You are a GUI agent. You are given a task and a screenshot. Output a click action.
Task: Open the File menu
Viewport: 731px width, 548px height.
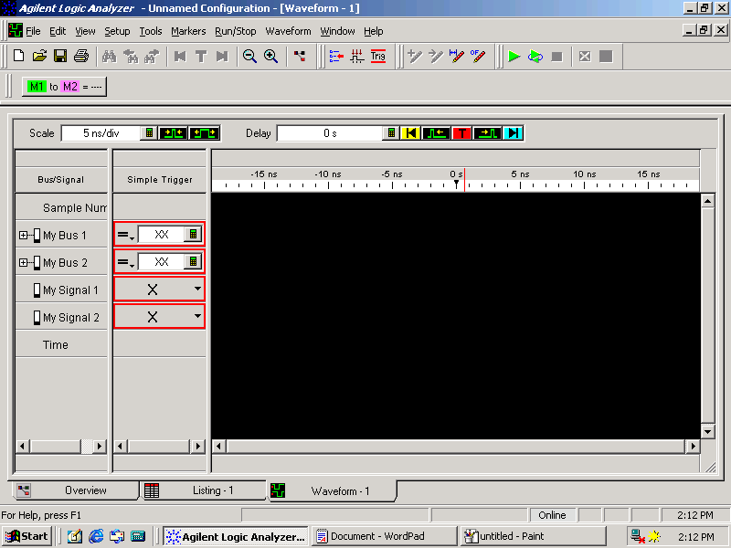pos(33,31)
